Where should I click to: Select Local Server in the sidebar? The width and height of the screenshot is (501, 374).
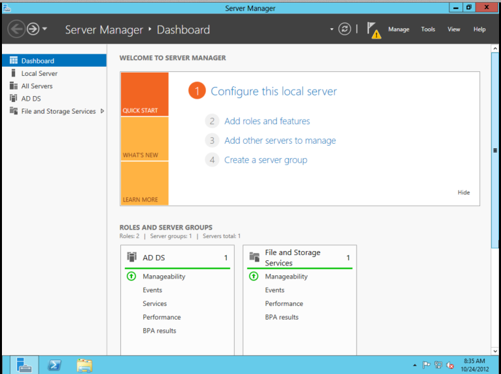[x=39, y=73]
